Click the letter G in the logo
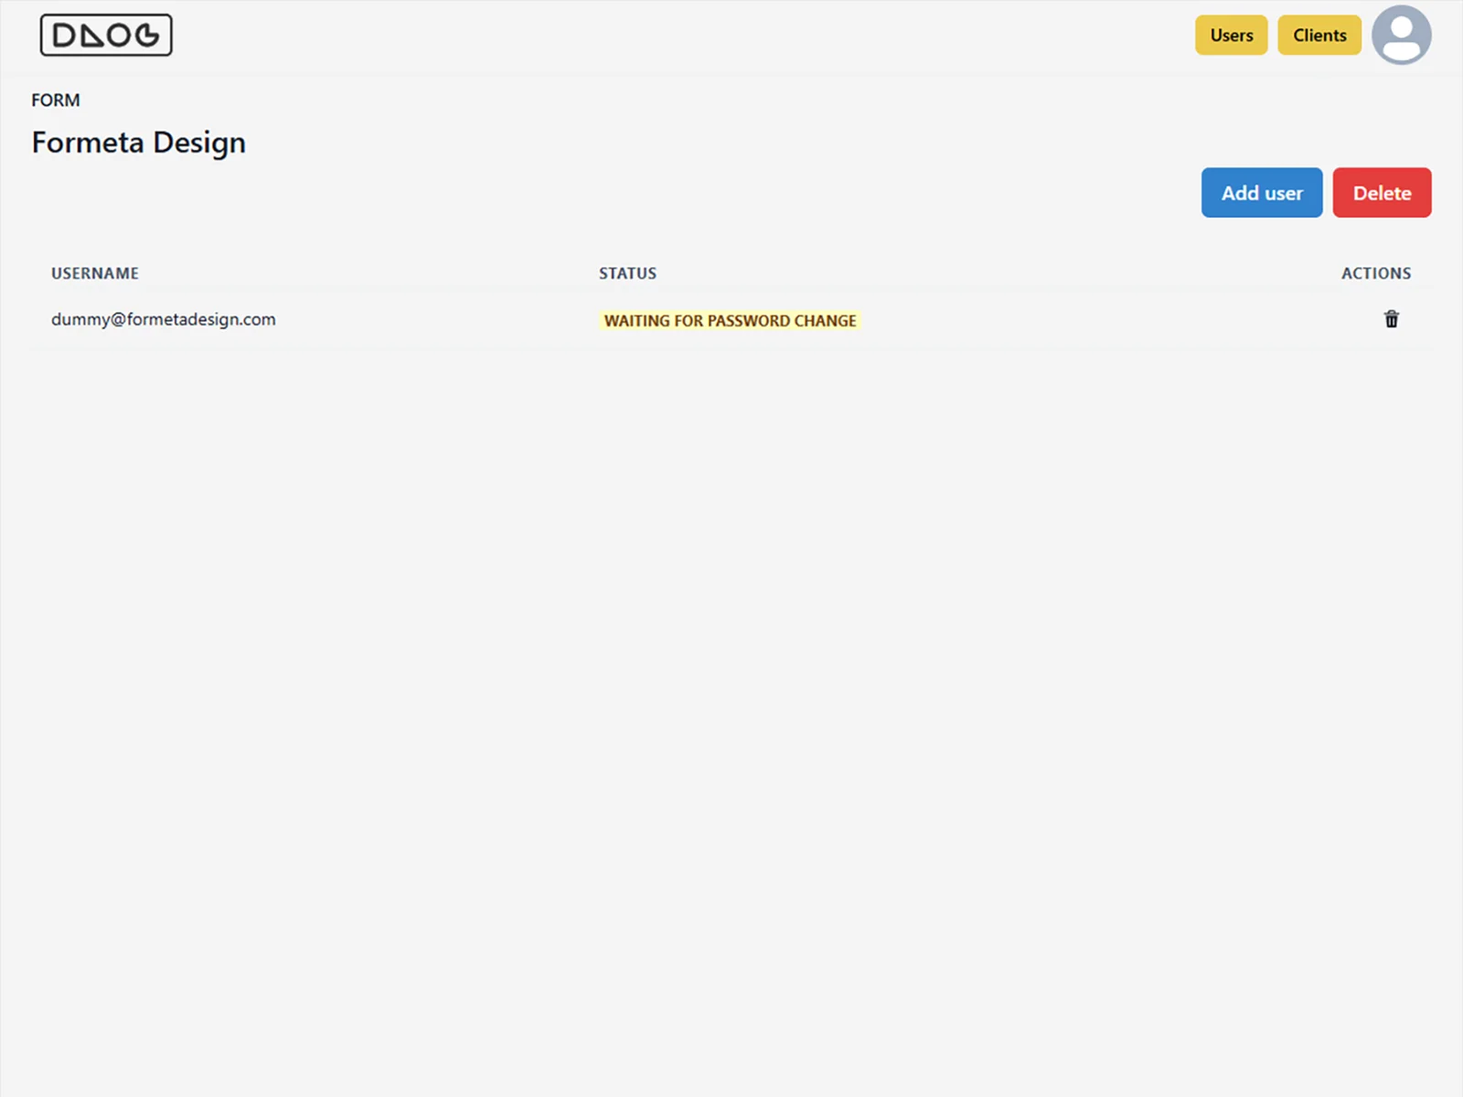 tap(147, 36)
